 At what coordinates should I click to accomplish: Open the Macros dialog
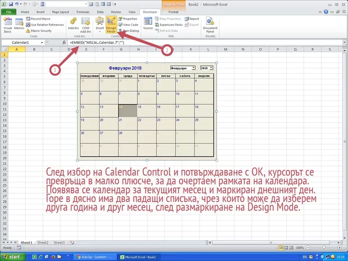pos(19,24)
